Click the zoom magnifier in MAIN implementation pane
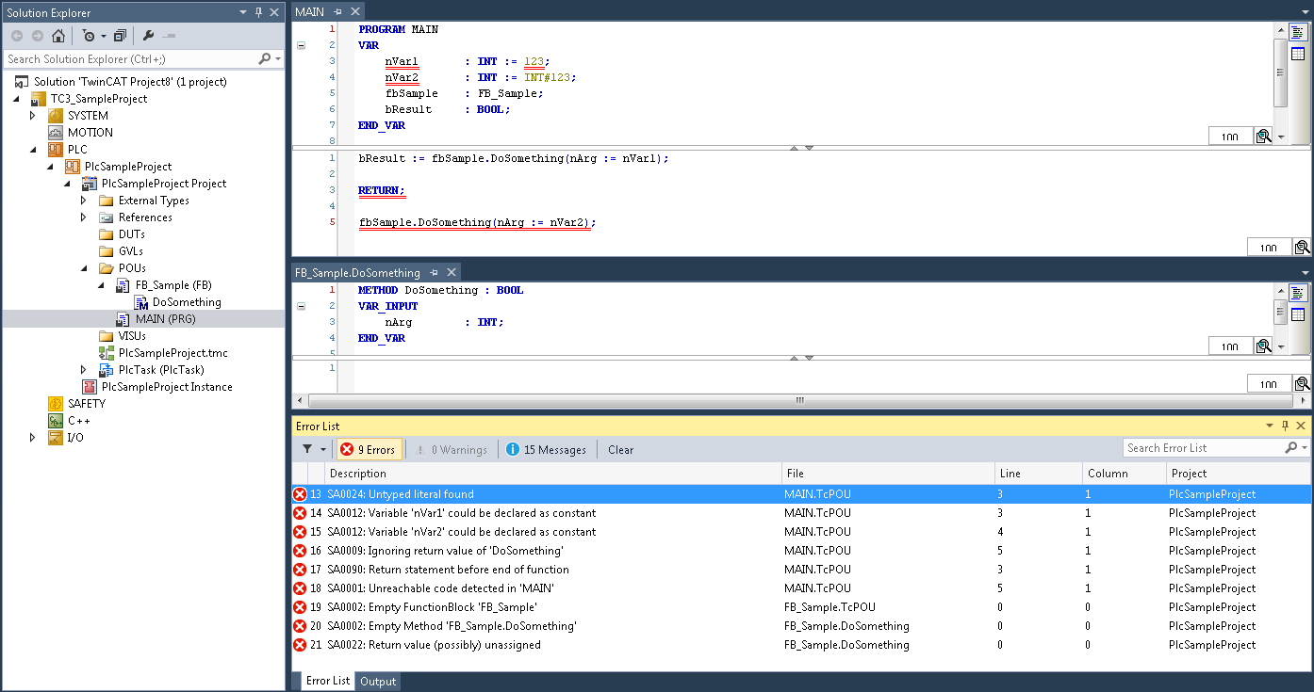The image size is (1314, 692). (1302, 248)
